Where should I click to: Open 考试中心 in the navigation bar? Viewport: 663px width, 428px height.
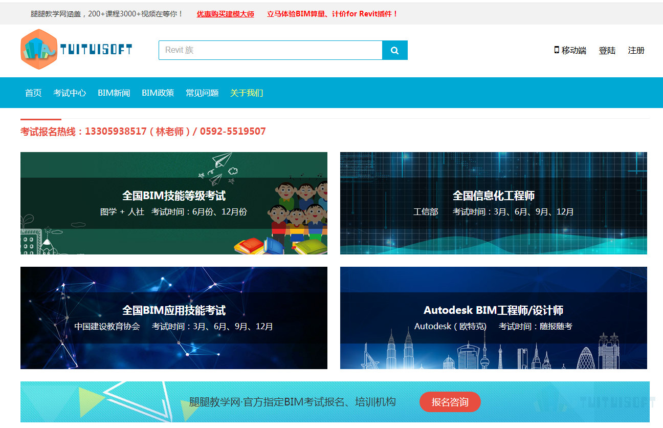click(70, 93)
